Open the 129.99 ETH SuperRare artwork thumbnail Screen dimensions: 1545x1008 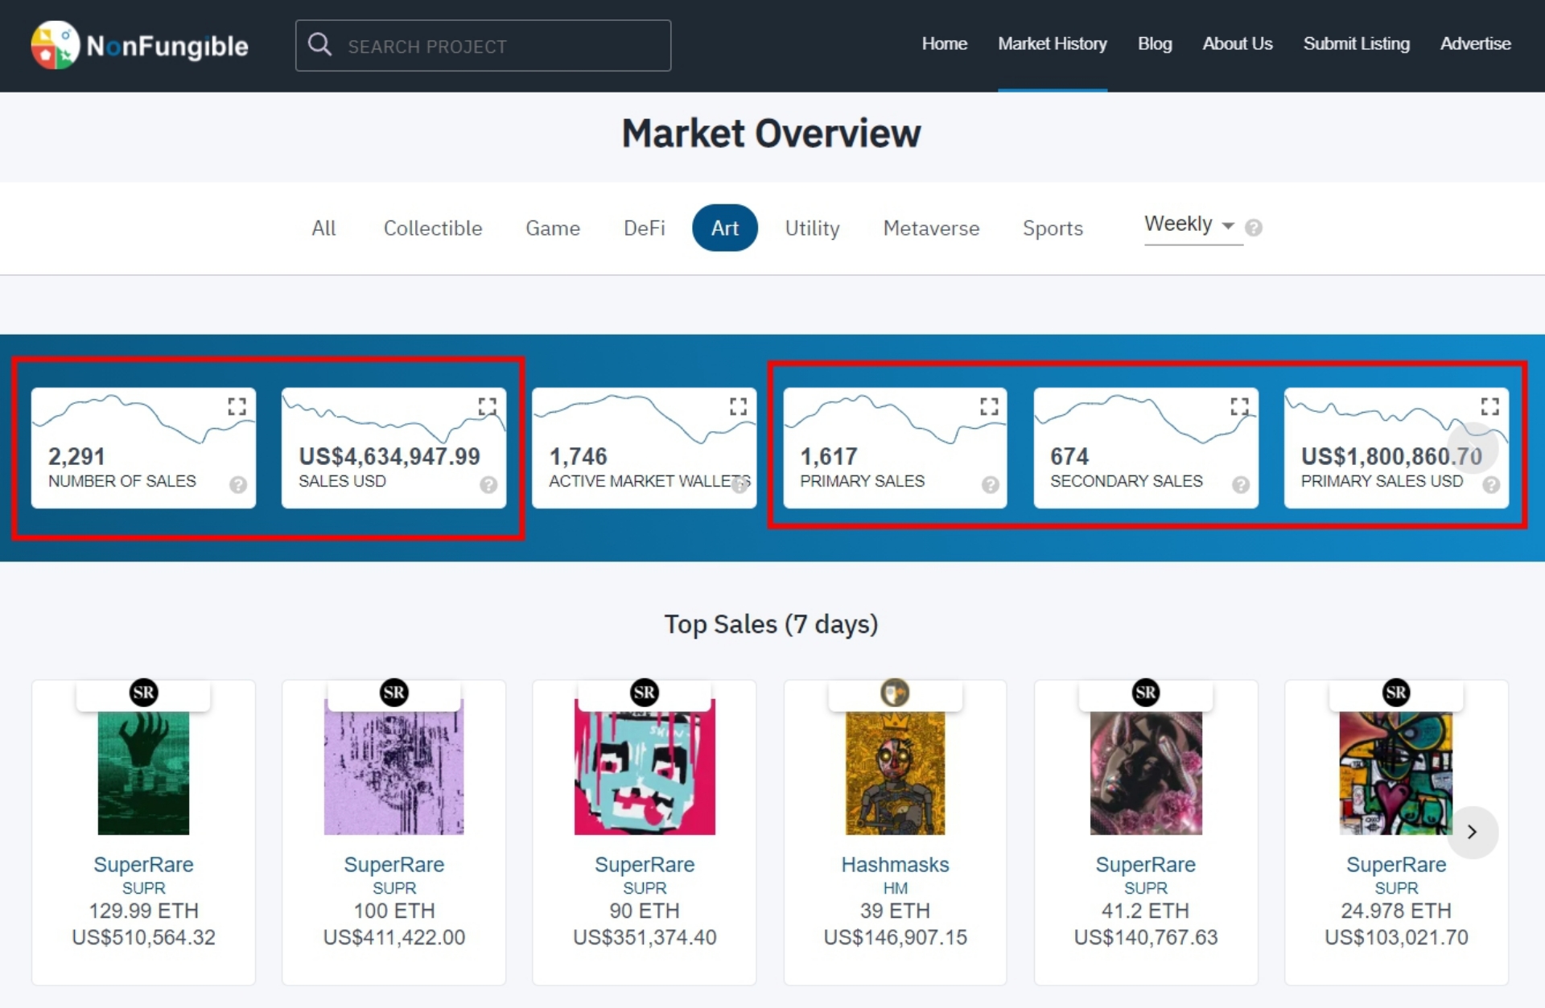(143, 773)
